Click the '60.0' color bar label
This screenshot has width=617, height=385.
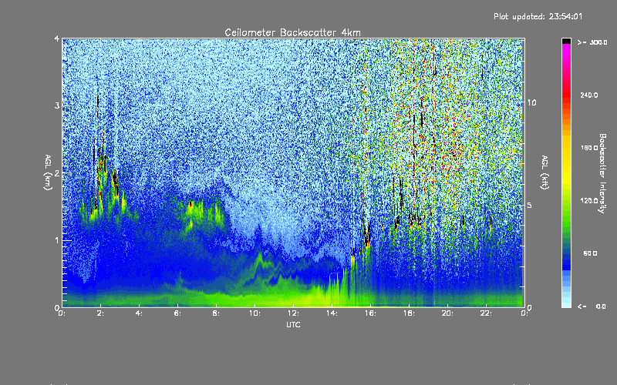(x=590, y=253)
